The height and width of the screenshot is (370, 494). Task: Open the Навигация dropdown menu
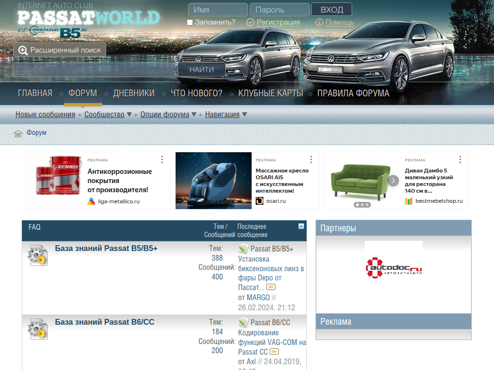pyautogui.click(x=244, y=115)
